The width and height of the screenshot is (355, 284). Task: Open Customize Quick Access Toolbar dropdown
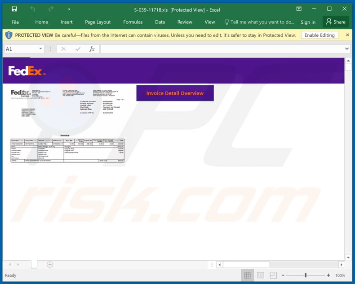[69, 9]
